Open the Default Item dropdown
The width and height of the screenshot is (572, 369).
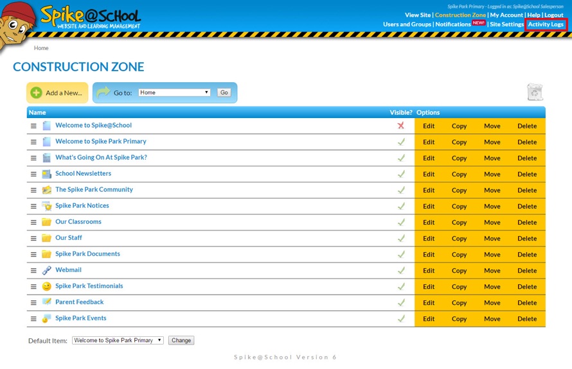tap(118, 340)
